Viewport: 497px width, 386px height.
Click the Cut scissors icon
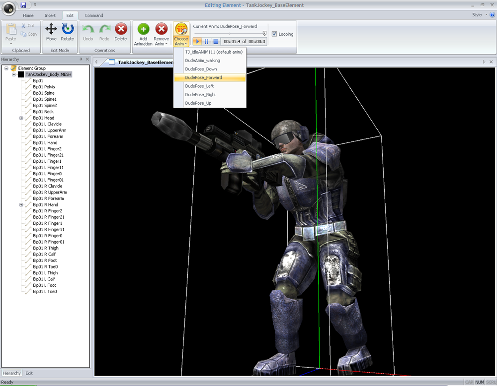[23, 26]
